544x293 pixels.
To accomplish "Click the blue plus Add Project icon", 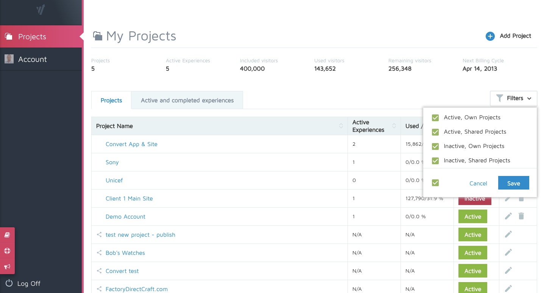I will 490,36.
